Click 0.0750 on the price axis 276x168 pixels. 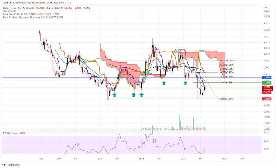(x=267, y=112)
